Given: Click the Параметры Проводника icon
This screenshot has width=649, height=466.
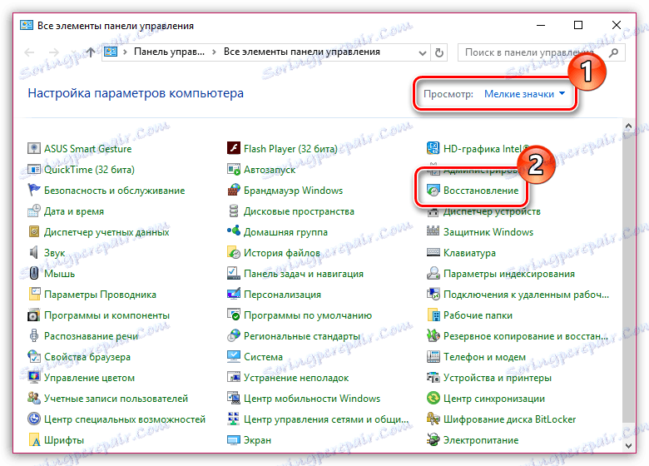Looking at the screenshot, I should (x=33, y=295).
